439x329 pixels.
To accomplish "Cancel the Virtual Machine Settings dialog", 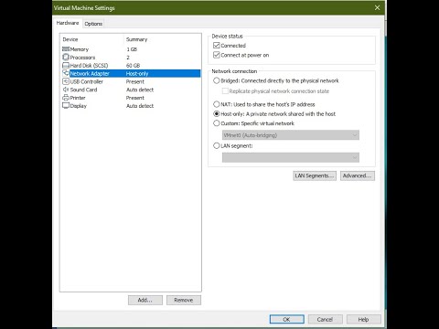I will tap(325, 319).
